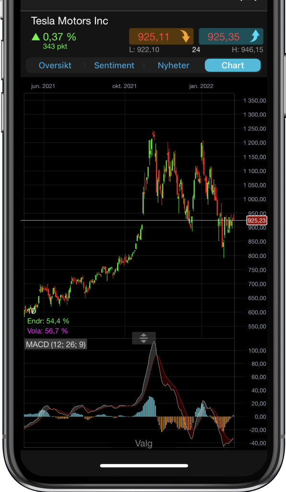This screenshot has width=286, height=492.
Task: Tap the iPhone home indicator bar
Action: tap(144, 466)
